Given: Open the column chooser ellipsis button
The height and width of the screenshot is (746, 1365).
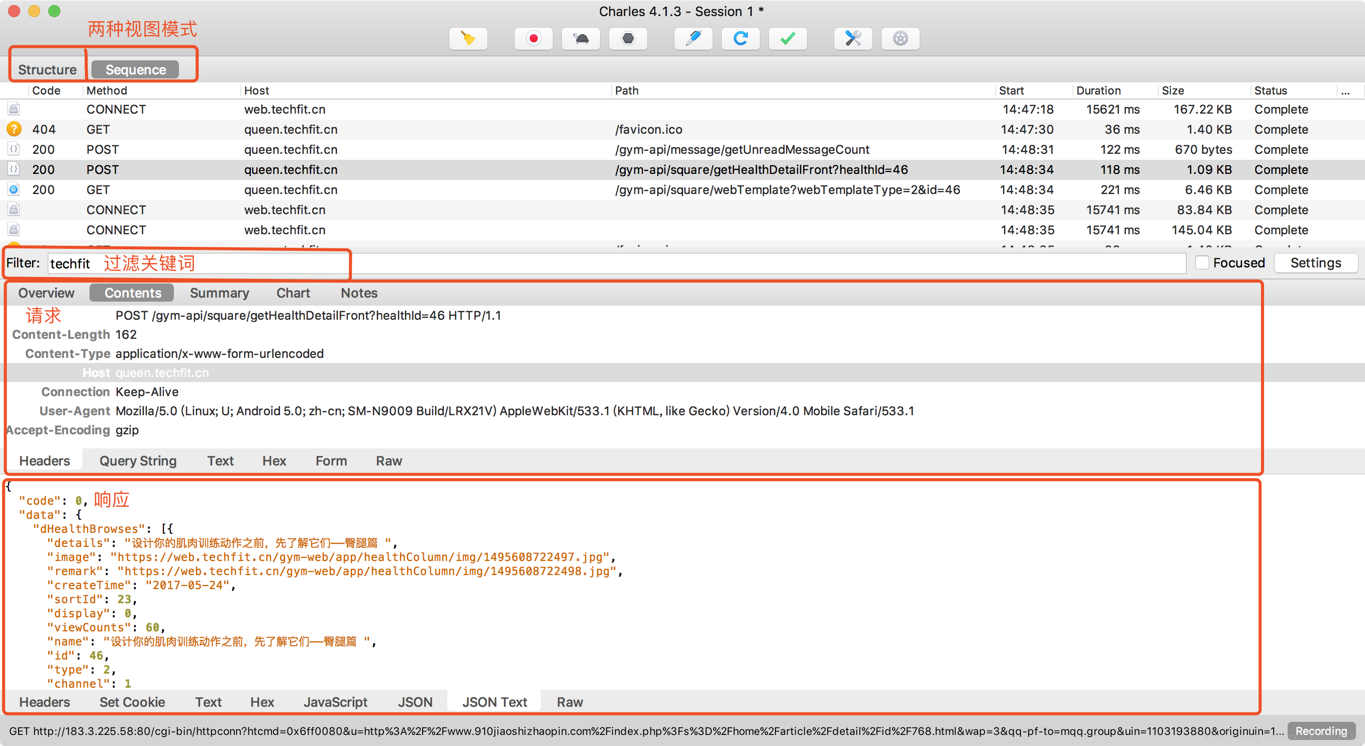Looking at the screenshot, I should click(x=1345, y=91).
